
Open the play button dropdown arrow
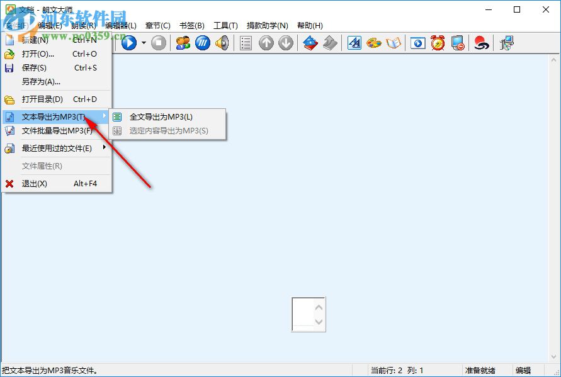pos(144,43)
